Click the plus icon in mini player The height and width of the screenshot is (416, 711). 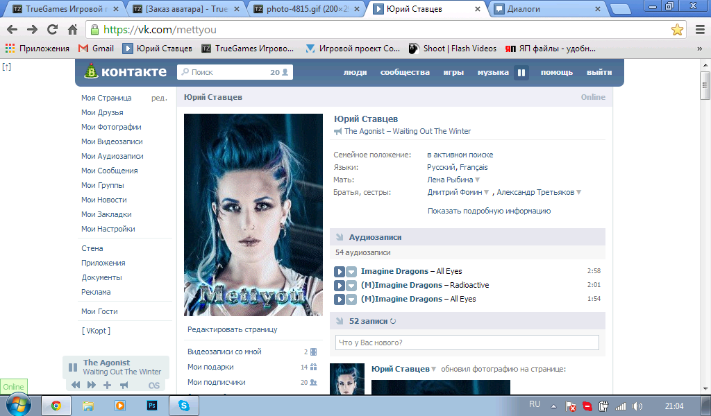coord(107,385)
